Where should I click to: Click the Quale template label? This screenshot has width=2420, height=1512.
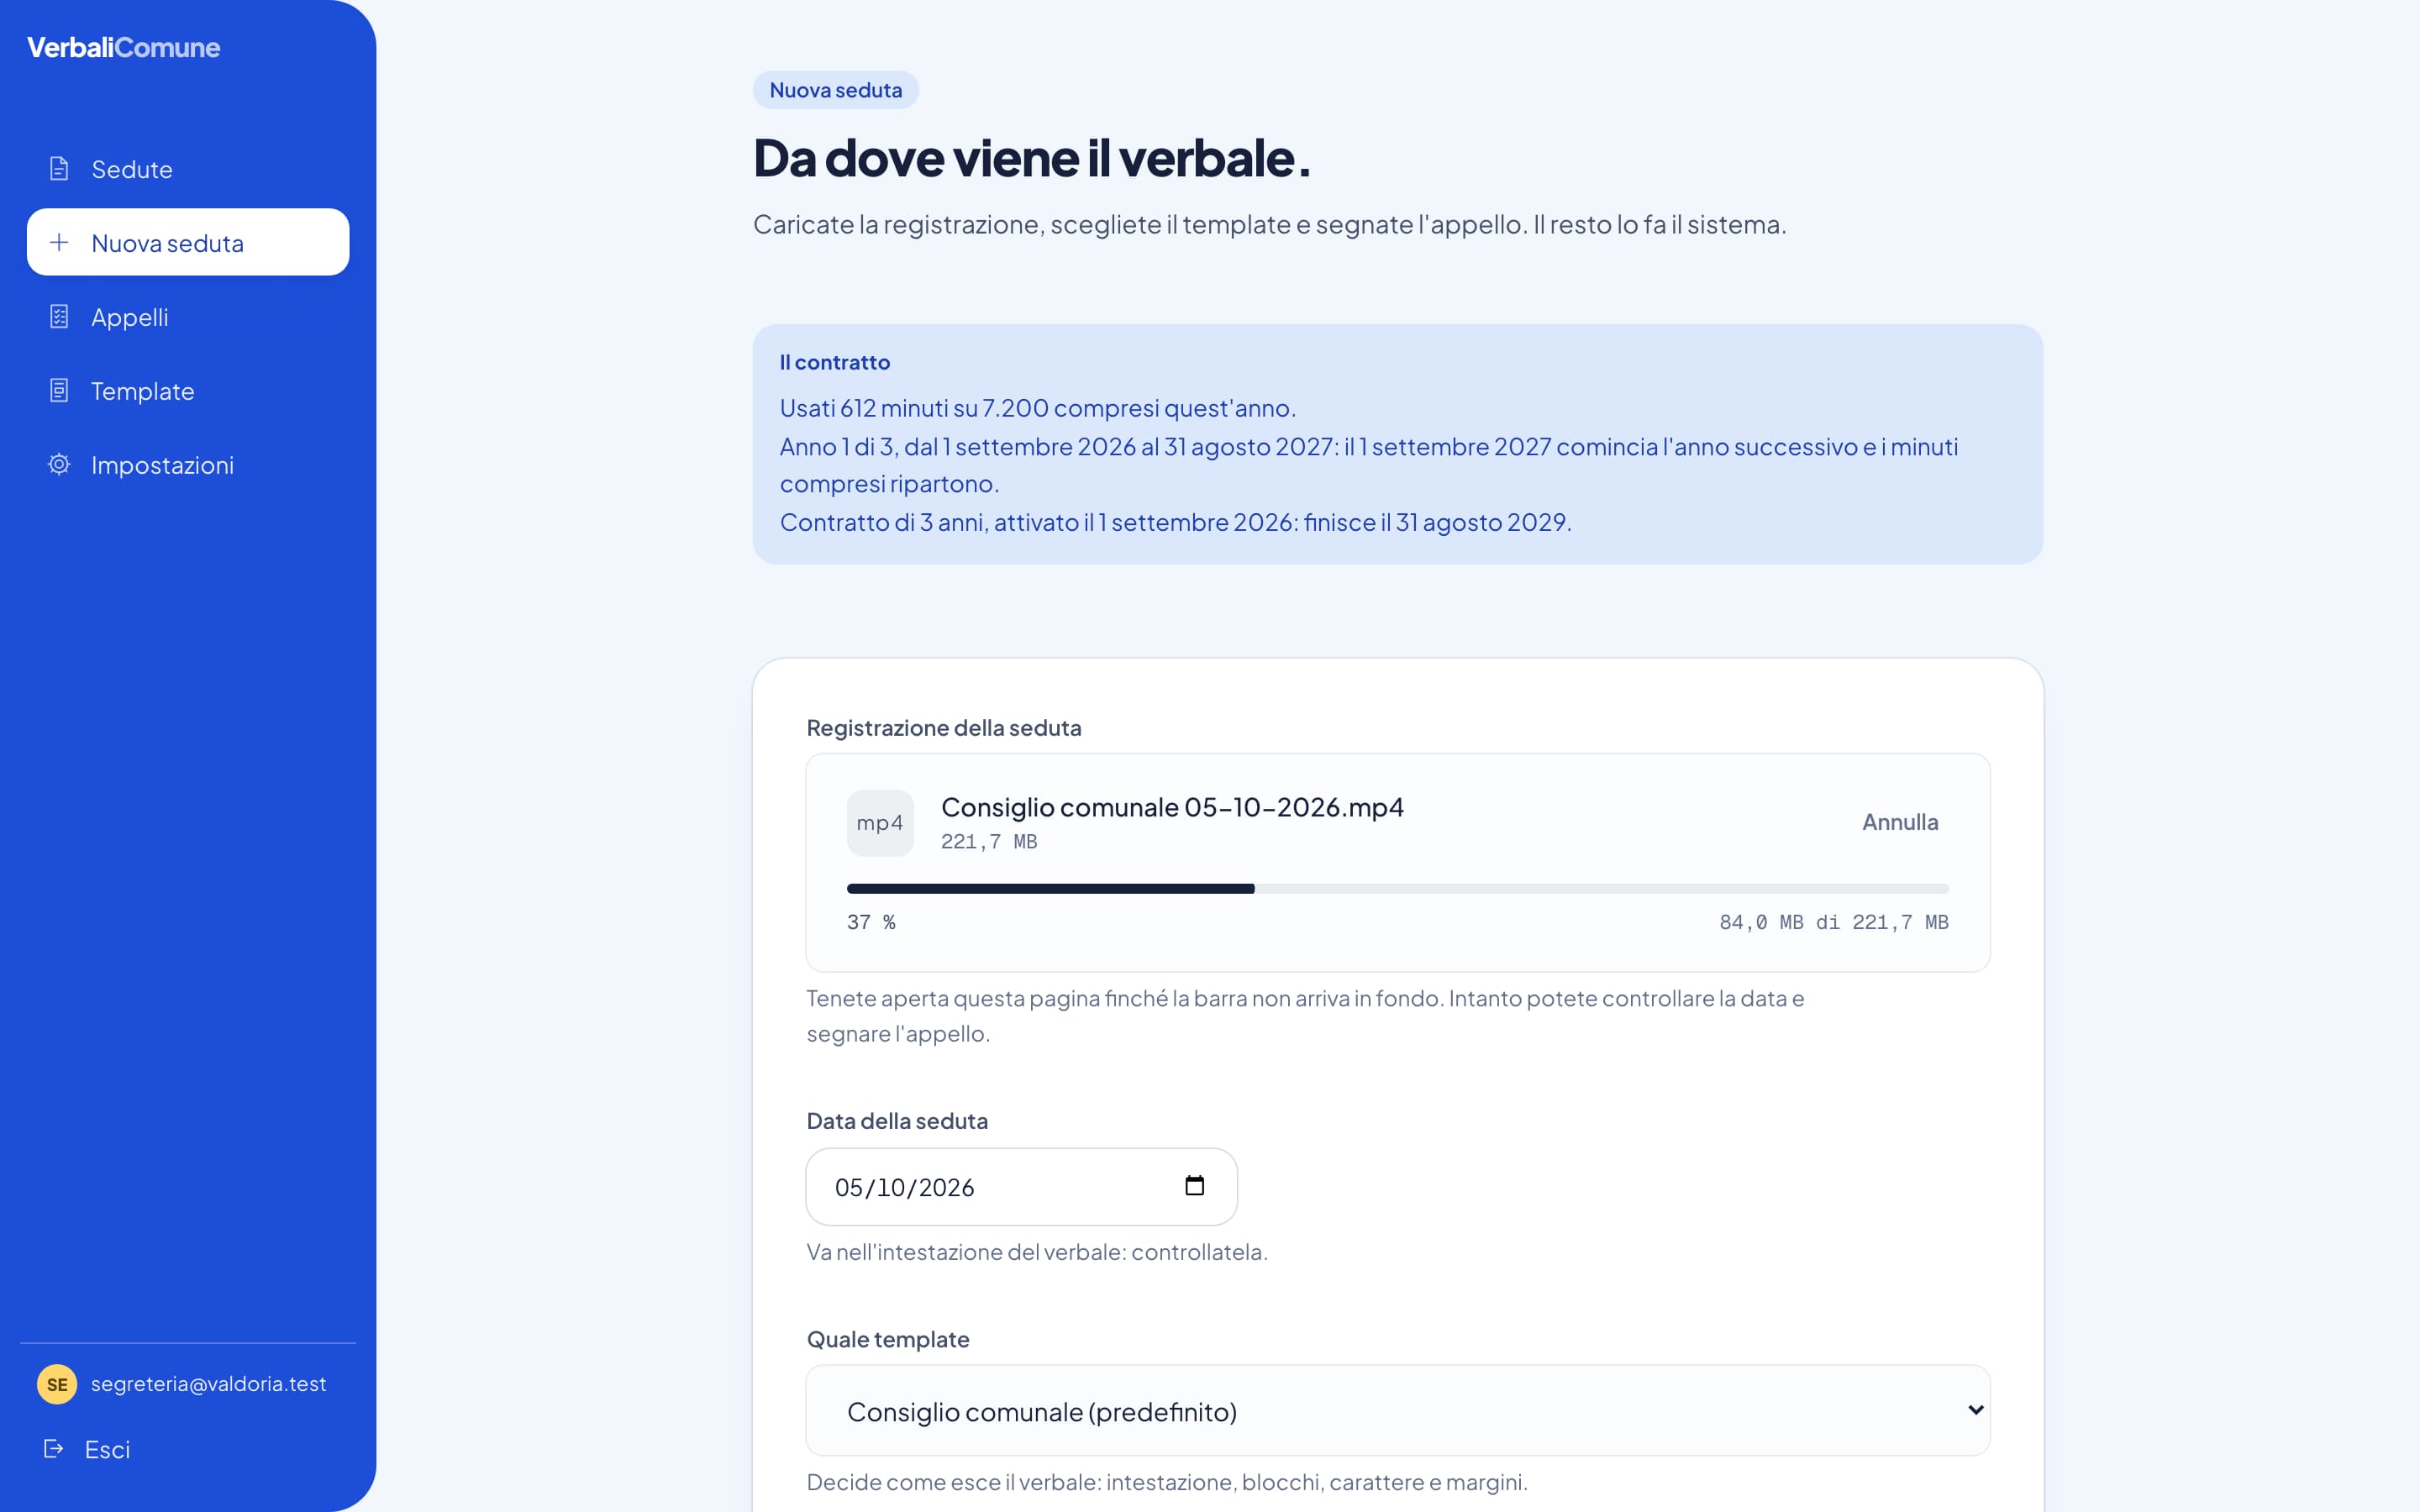point(887,1339)
